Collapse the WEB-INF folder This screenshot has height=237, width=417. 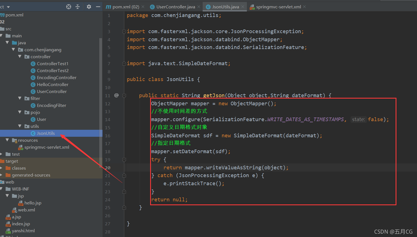[1, 189]
